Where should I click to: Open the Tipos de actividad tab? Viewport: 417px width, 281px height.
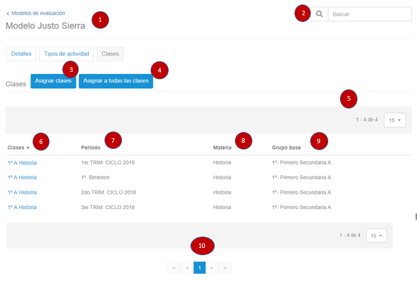point(66,53)
